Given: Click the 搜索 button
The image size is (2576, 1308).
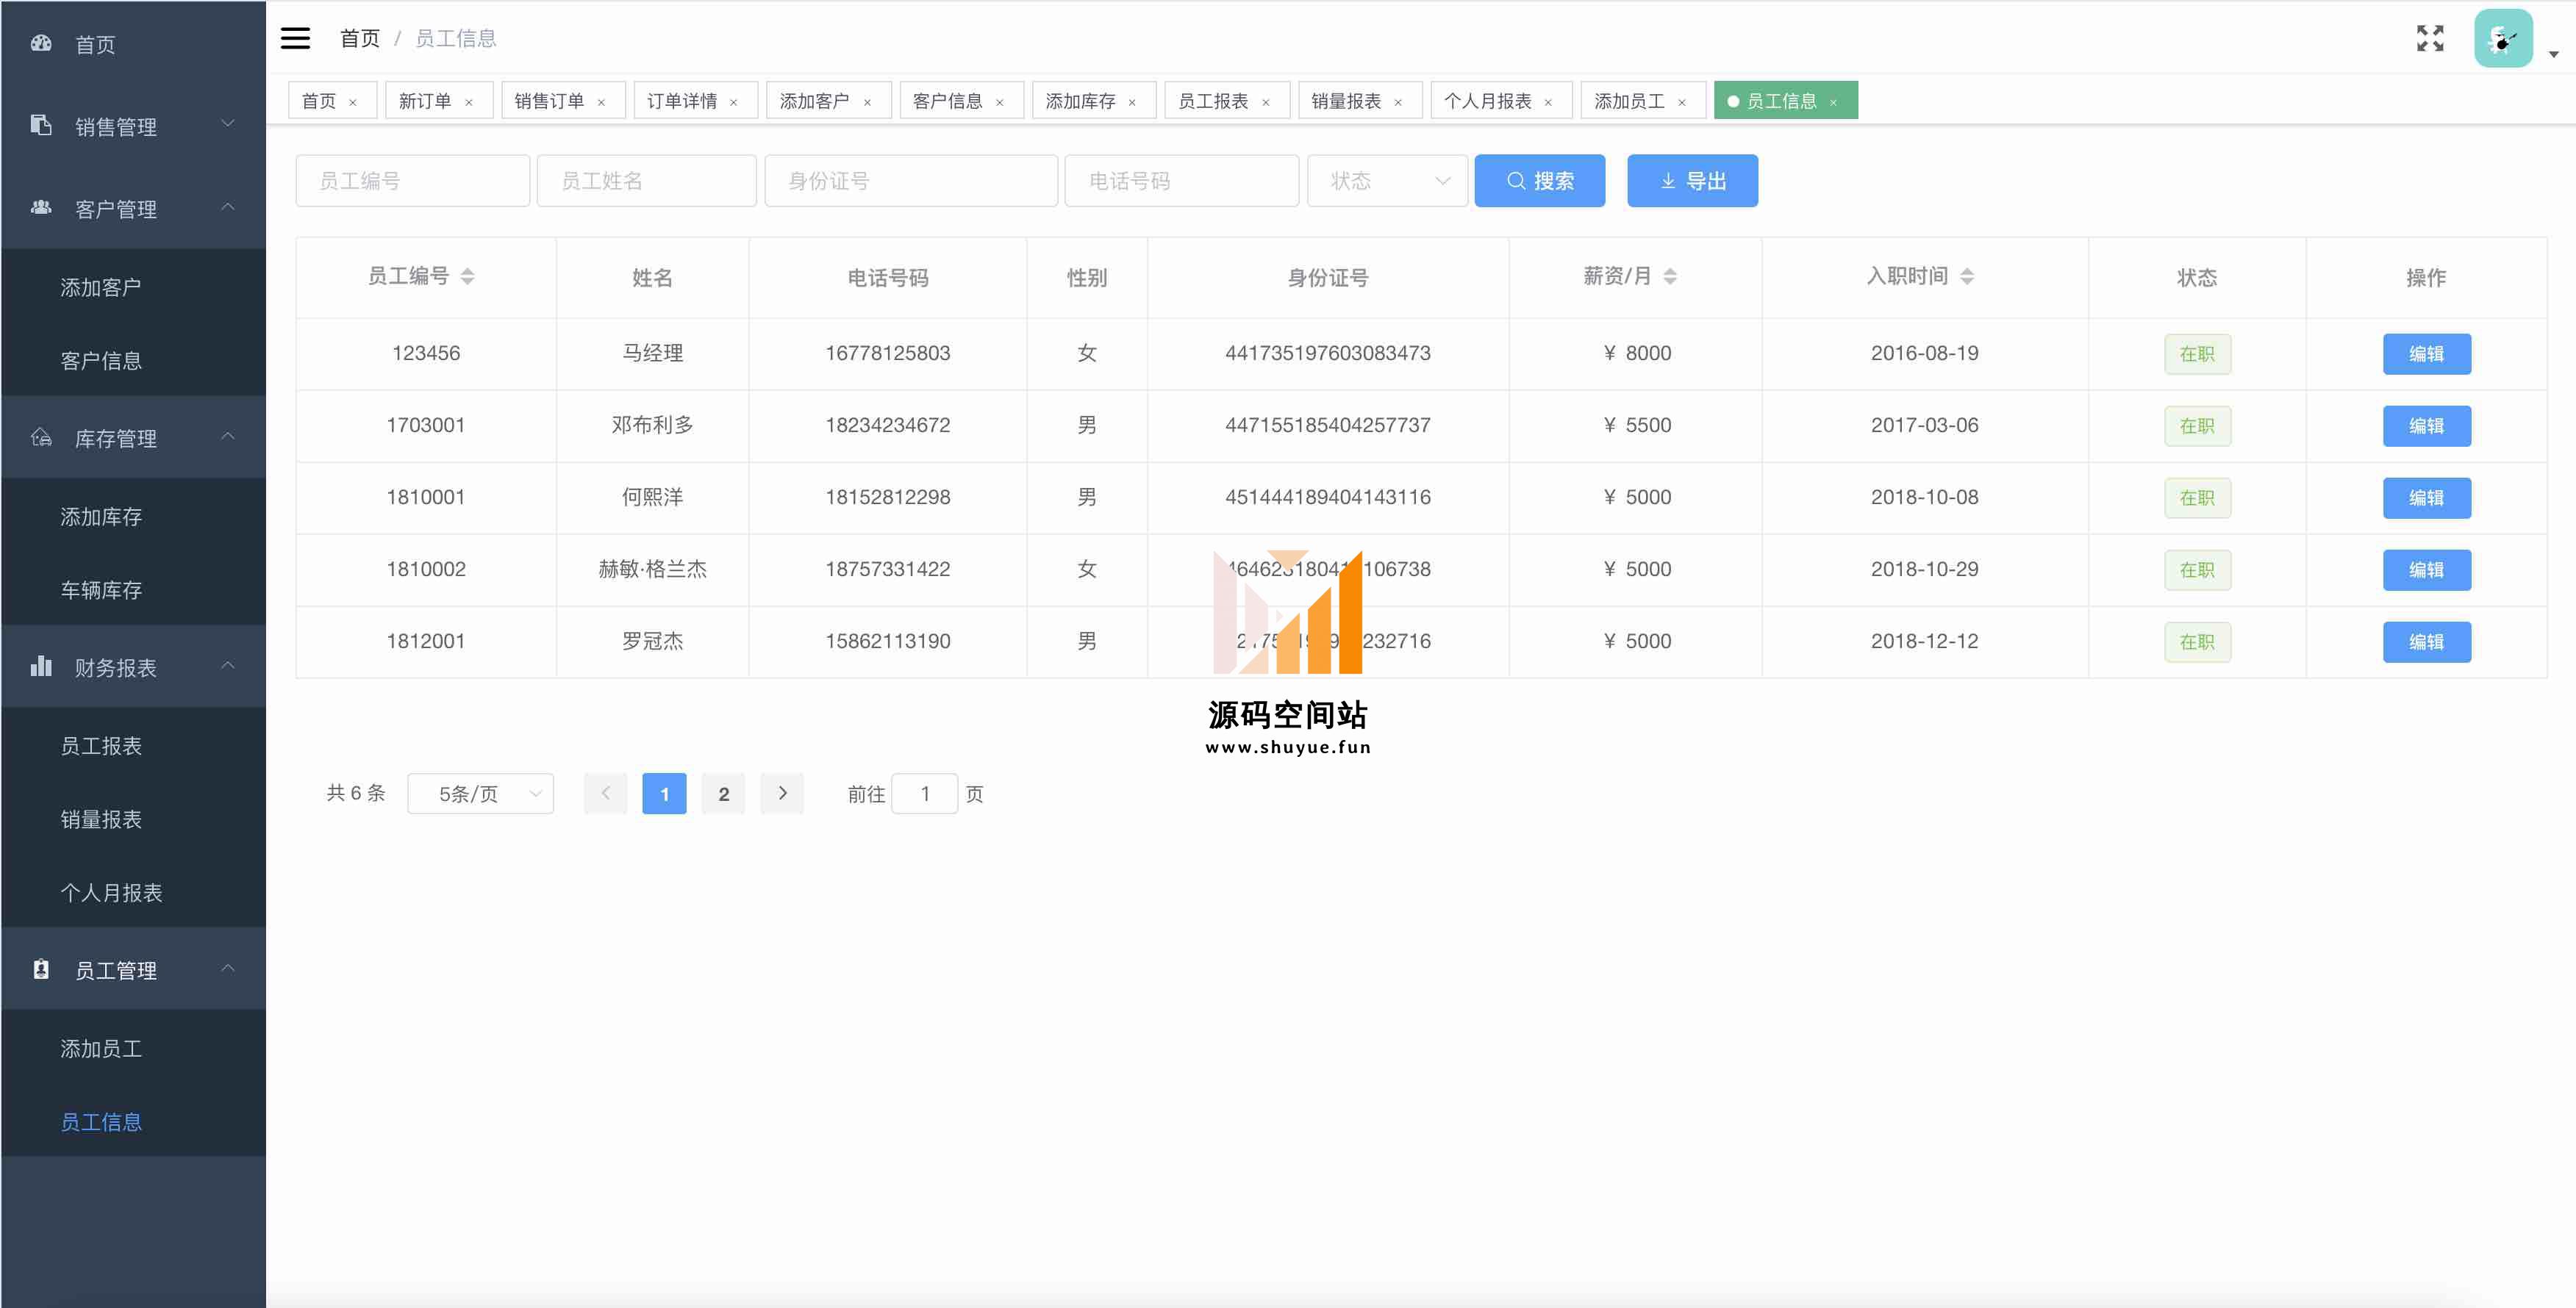Looking at the screenshot, I should click(x=1539, y=181).
